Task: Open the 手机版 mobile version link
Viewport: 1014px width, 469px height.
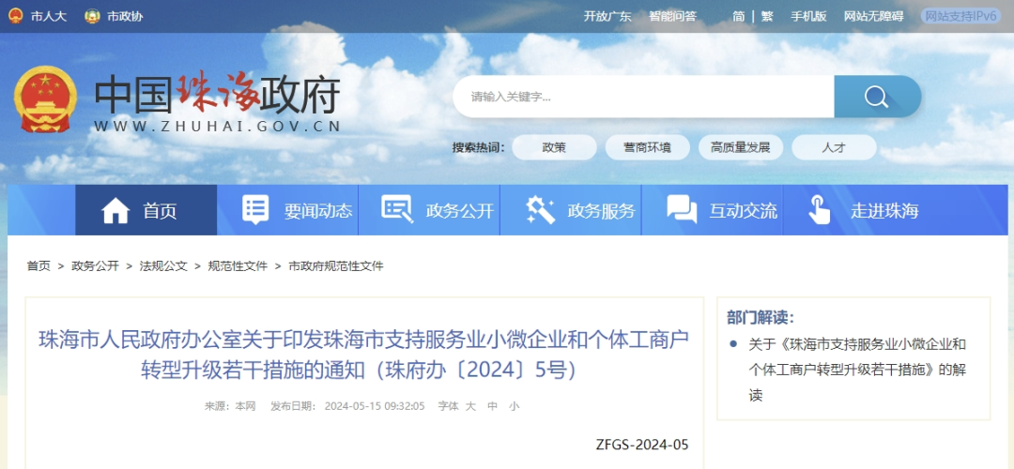Action: pos(808,17)
